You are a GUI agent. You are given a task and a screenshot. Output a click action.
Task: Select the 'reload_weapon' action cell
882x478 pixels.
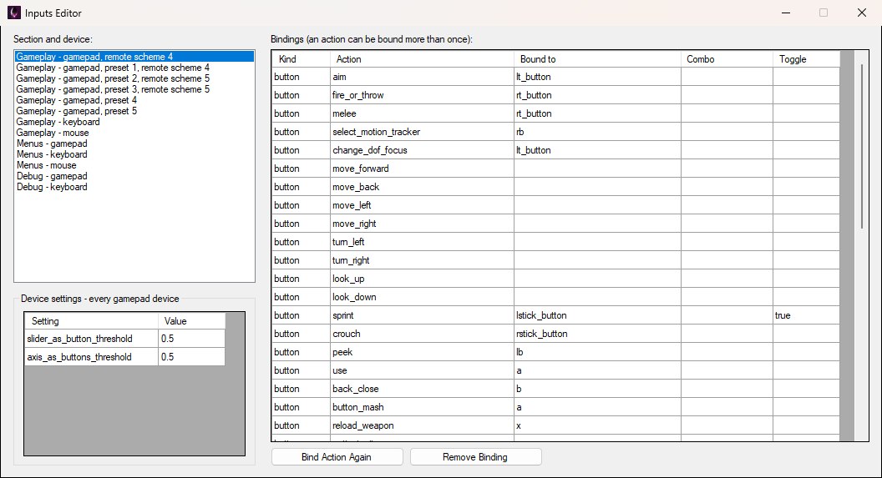coord(422,425)
